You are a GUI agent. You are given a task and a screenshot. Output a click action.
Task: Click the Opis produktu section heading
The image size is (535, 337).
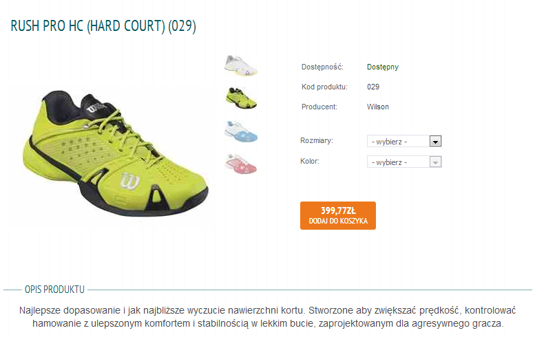(x=54, y=290)
